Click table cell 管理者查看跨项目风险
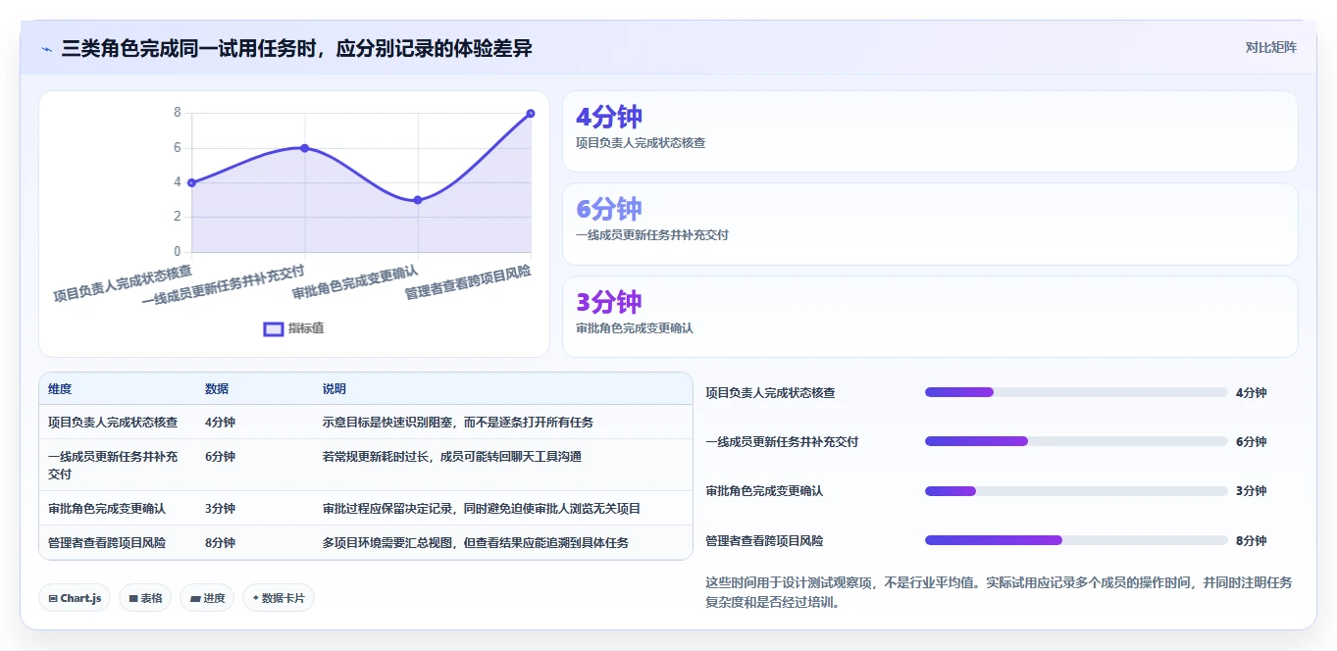Image resolution: width=1337 pixels, height=651 pixels. pos(107,542)
